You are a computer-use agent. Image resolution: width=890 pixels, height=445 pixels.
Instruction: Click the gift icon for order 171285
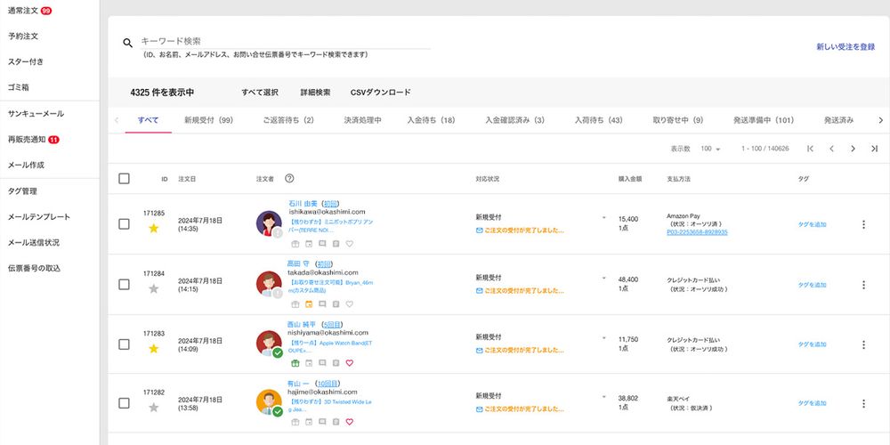click(294, 244)
